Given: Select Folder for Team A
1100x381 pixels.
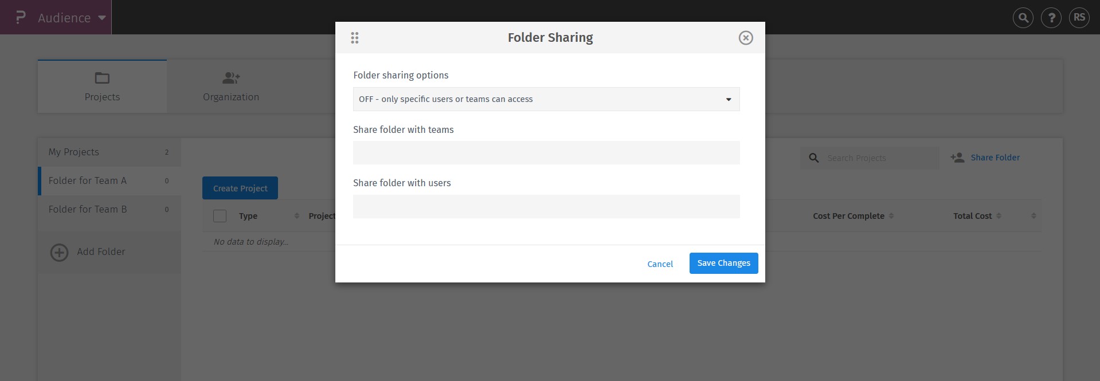Looking at the screenshot, I should tap(109, 180).
